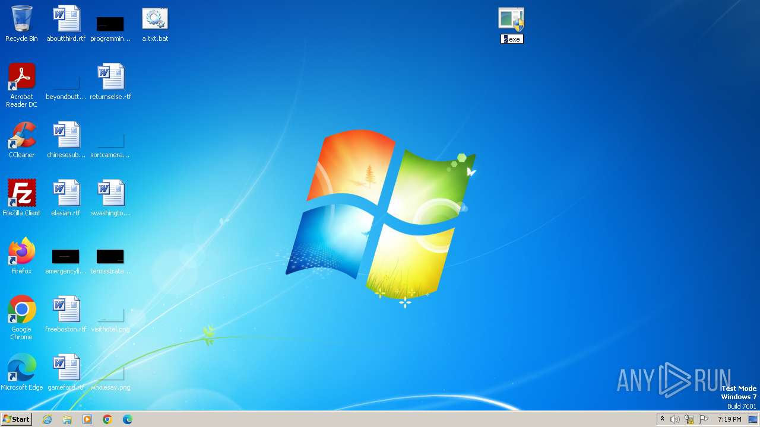Open Windows Explorer from the taskbar
Viewport: 760px width, 427px height.
click(x=67, y=419)
